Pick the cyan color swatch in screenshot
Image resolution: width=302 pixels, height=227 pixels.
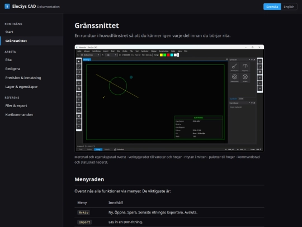click(x=172, y=55)
